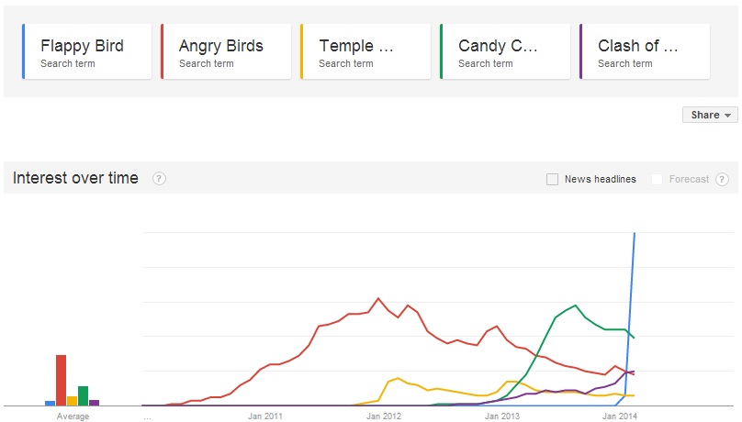Image resolution: width=742 pixels, height=422 pixels.
Task: Toggle the Forecast checkbox
Action: [657, 179]
